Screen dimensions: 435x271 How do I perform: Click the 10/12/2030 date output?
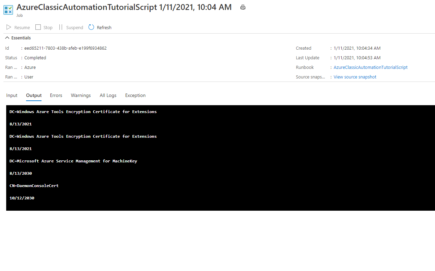point(22,198)
